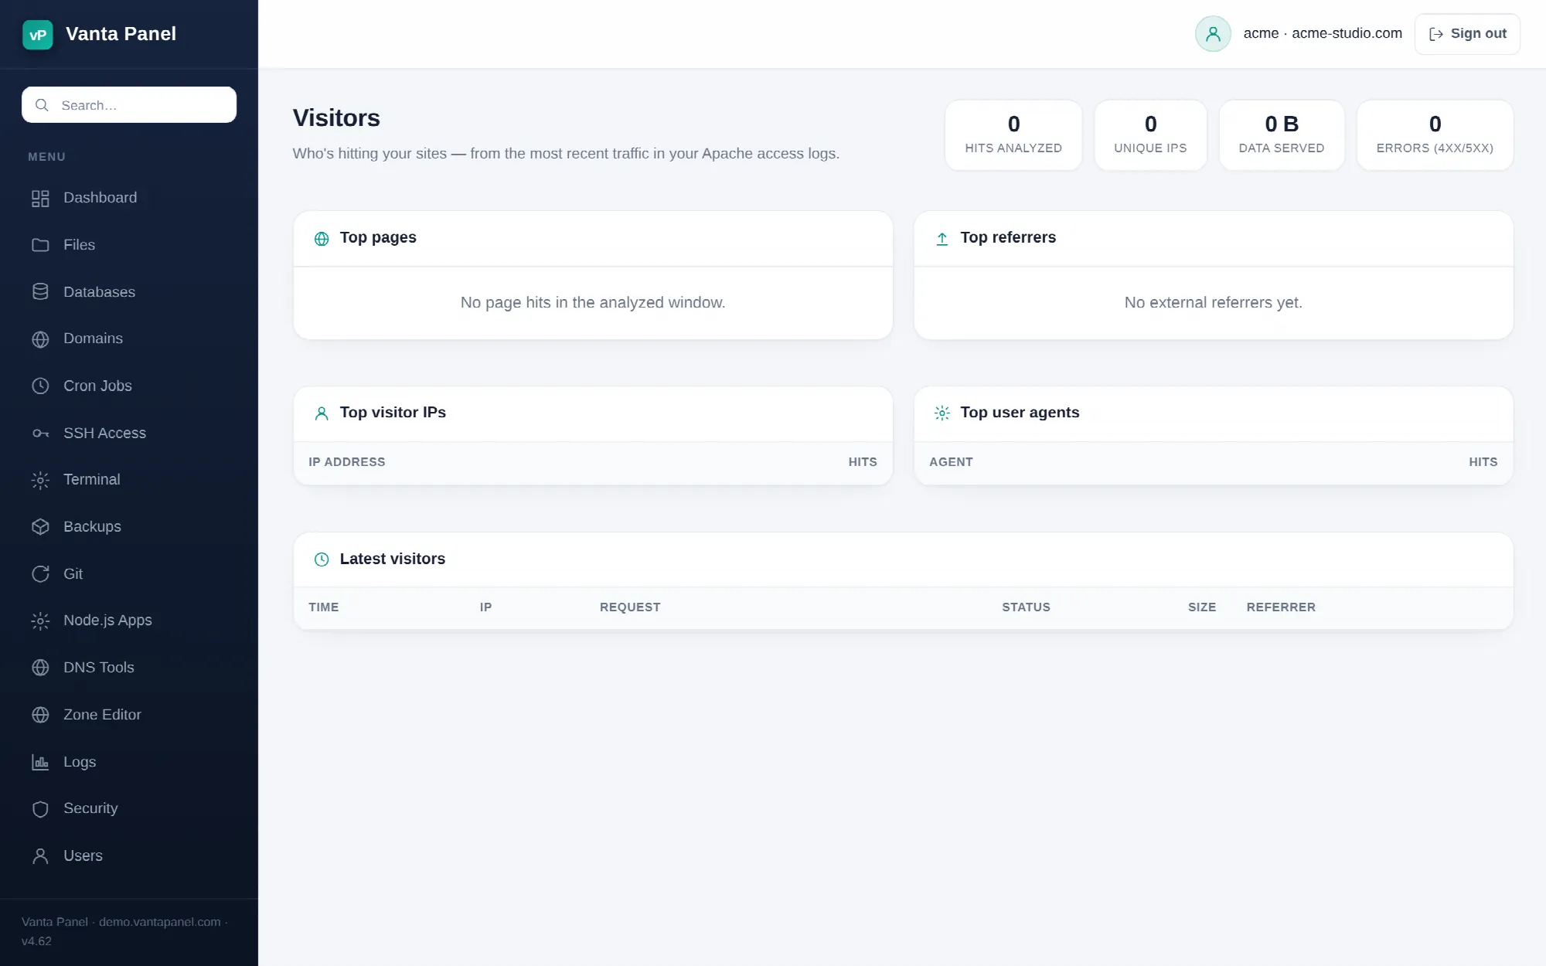Image resolution: width=1546 pixels, height=966 pixels.
Task: Click the Logs bar chart icon
Action: pyautogui.click(x=40, y=762)
